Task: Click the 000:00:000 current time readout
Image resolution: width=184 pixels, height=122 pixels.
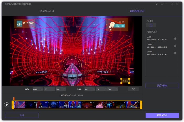Action: [x=66, y=95]
